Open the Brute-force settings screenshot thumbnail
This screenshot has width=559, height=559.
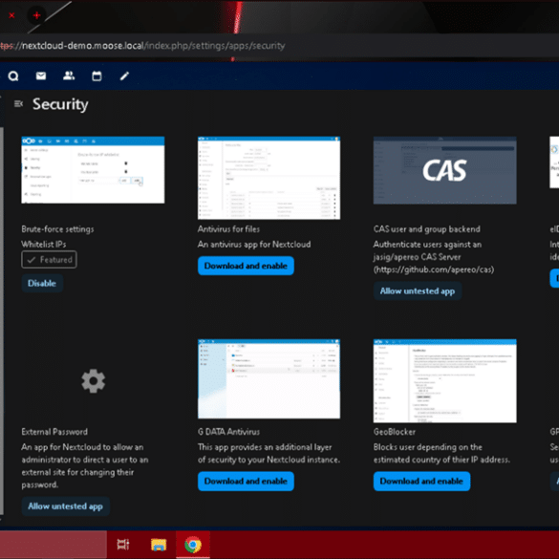tap(93, 170)
